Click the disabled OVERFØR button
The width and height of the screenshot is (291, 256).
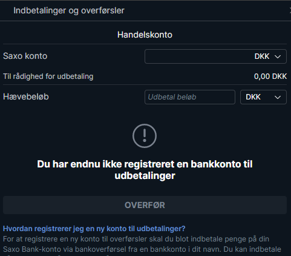pos(145,205)
